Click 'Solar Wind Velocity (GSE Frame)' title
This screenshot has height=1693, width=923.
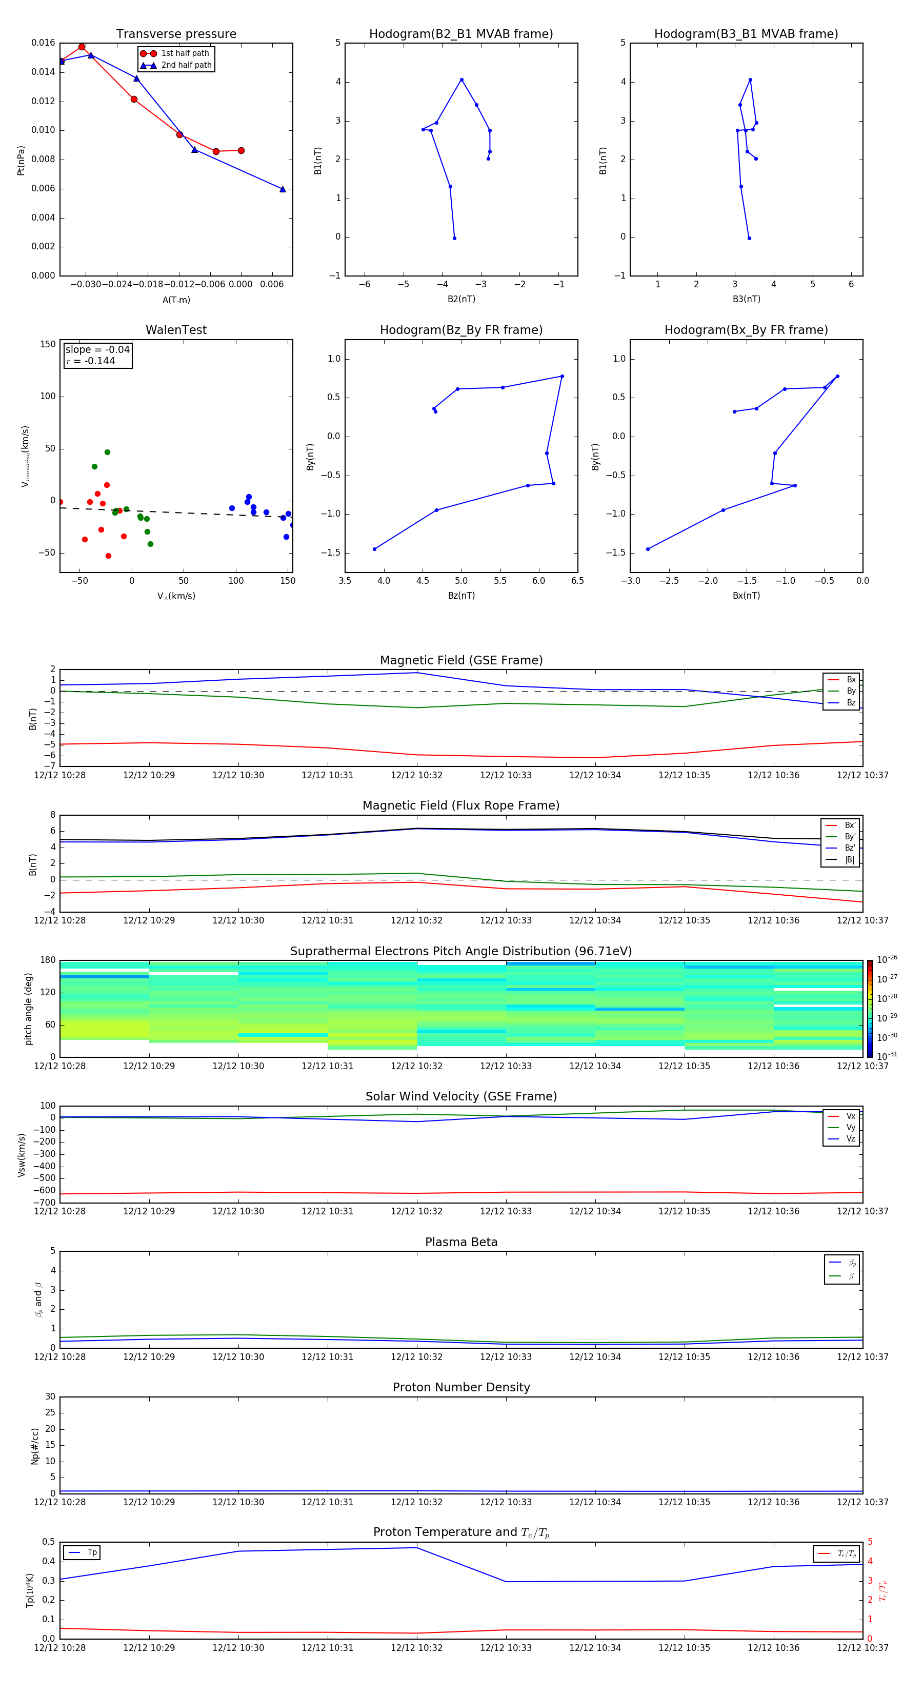[461, 1096]
